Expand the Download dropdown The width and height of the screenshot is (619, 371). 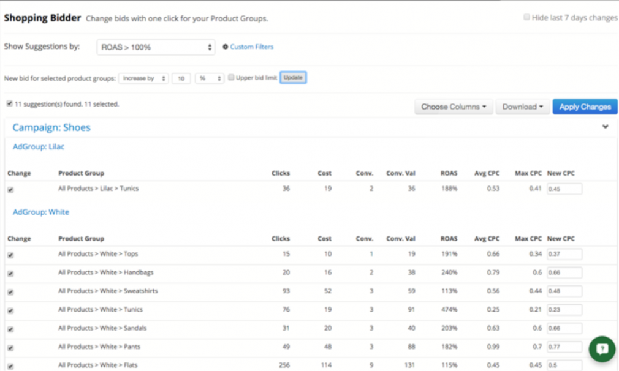tap(522, 107)
